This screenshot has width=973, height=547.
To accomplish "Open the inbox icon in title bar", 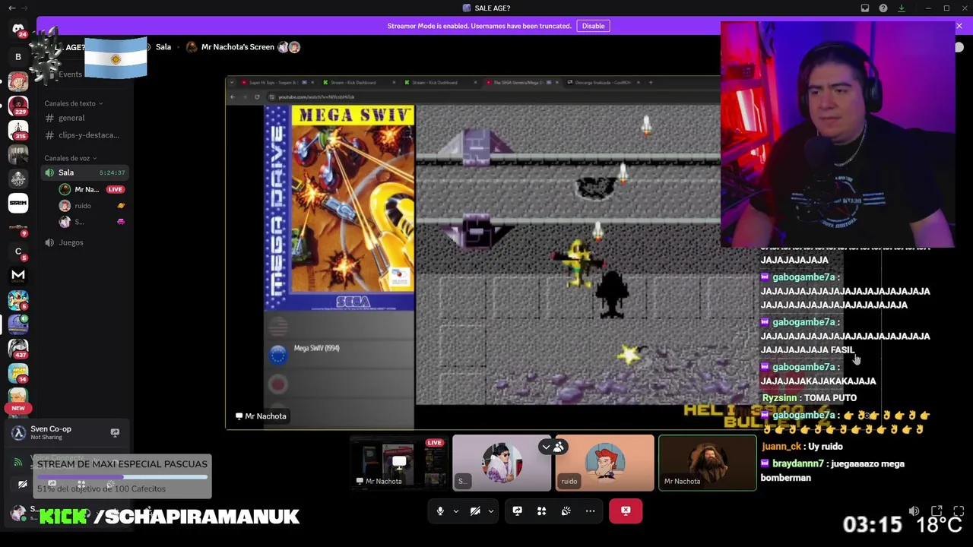I will coord(865,8).
